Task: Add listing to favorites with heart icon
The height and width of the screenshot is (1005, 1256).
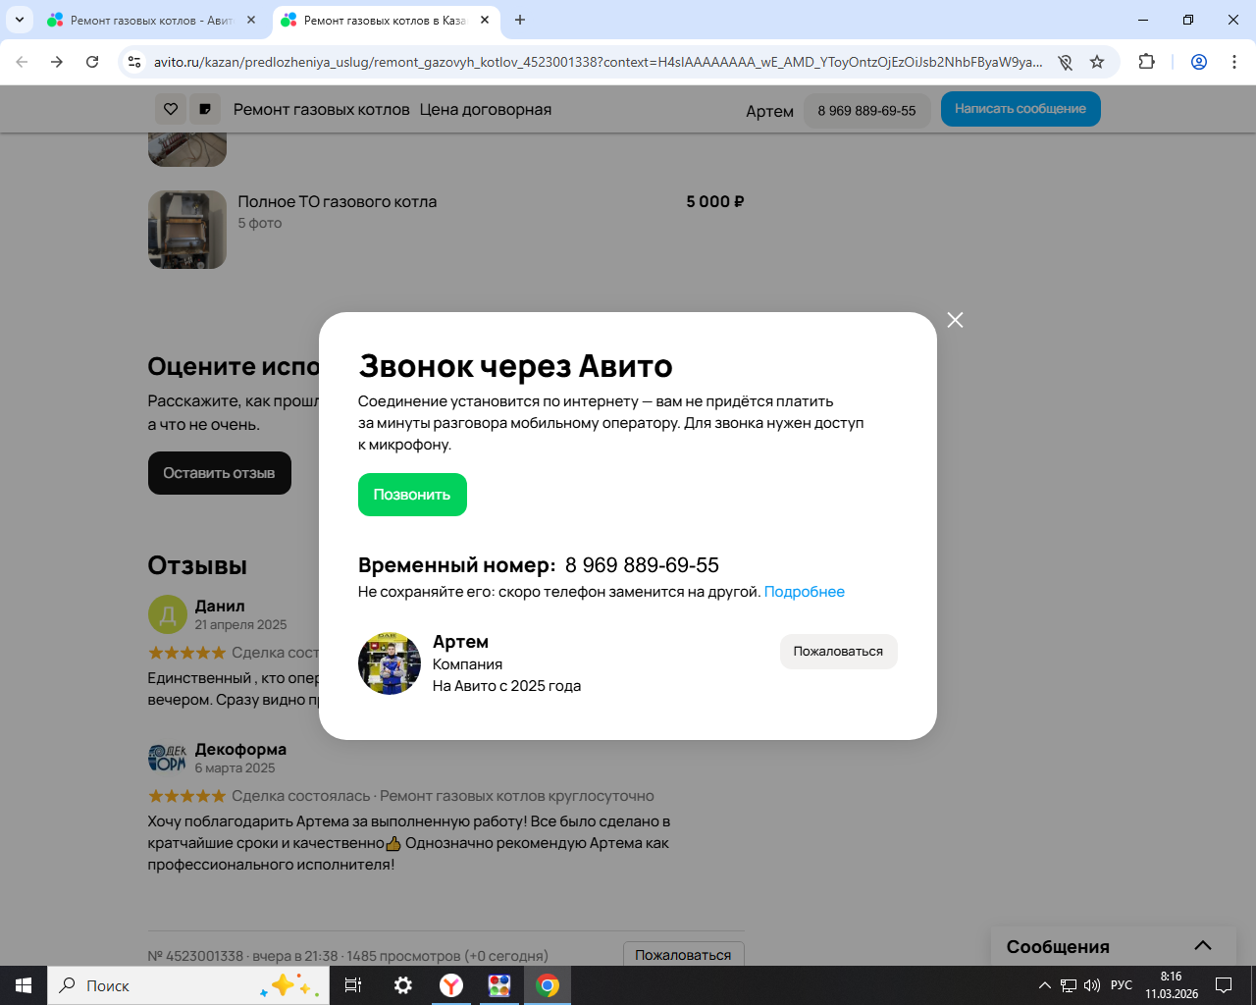Action: (171, 109)
